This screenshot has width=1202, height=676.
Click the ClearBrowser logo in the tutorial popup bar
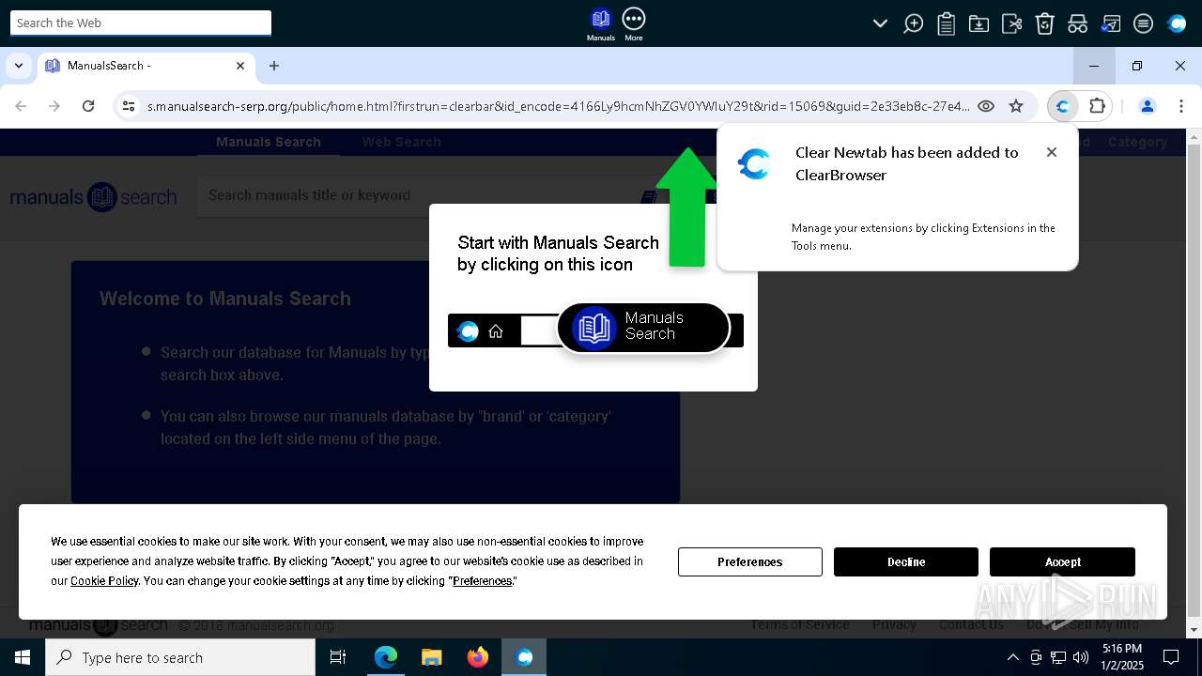(468, 330)
